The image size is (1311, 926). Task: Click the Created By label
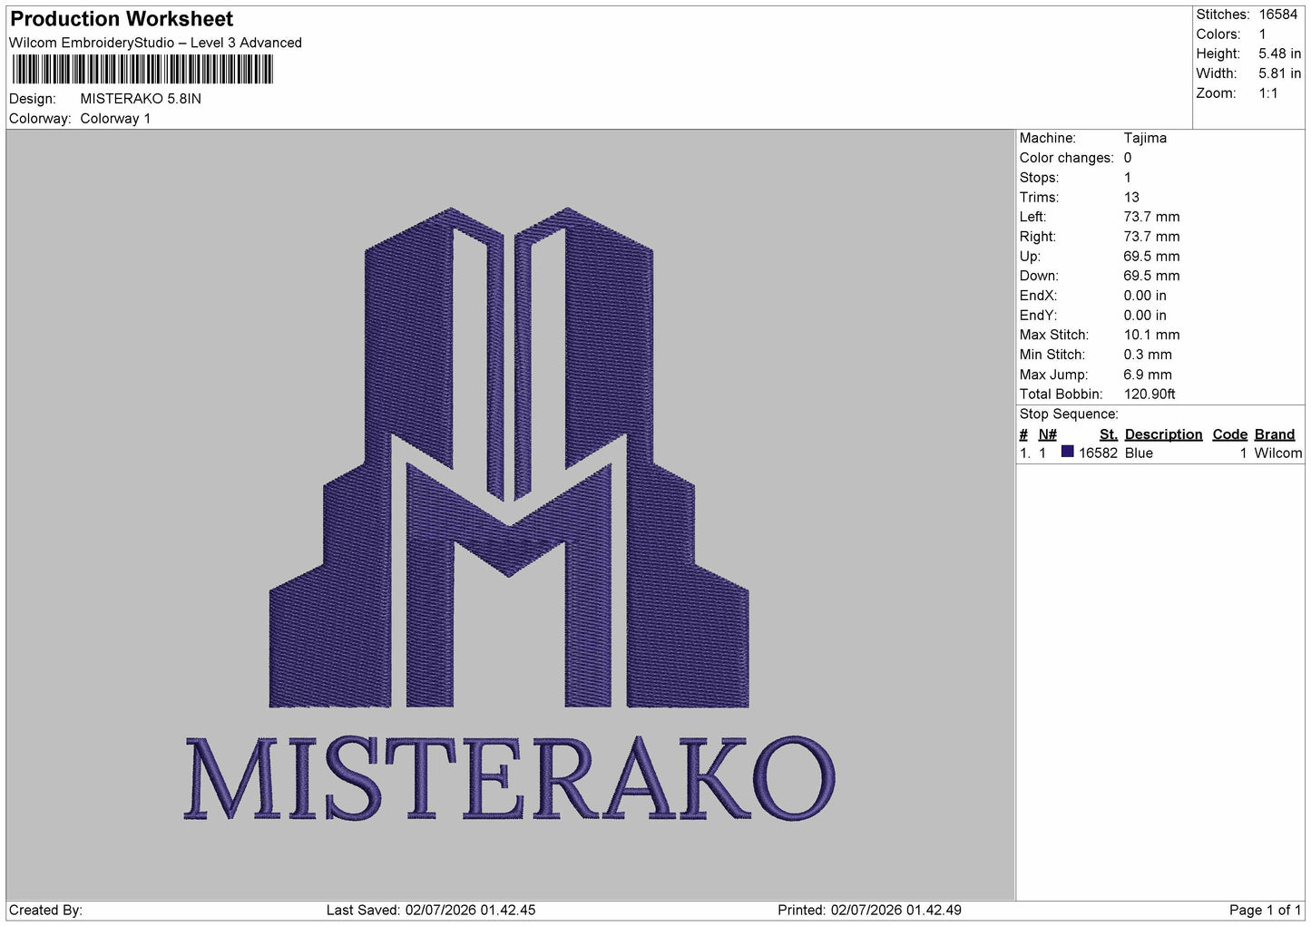click(x=45, y=910)
